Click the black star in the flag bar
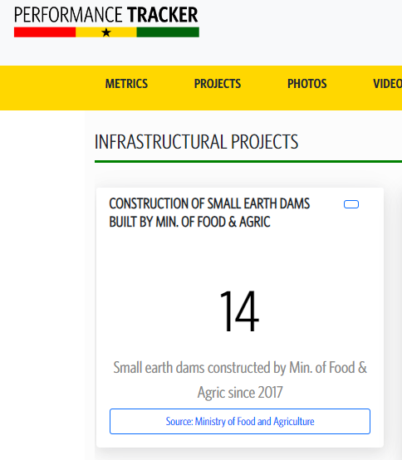 tap(106, 32)
